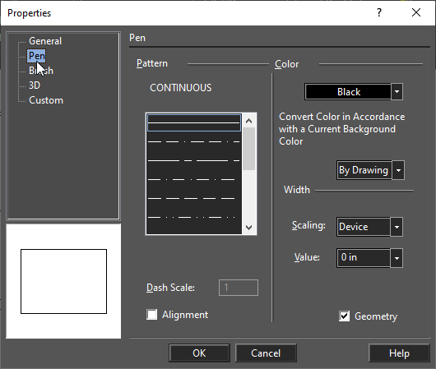Confirm with the OK button
Viewport: 436px width, 369px height.
tap(199, 353)
